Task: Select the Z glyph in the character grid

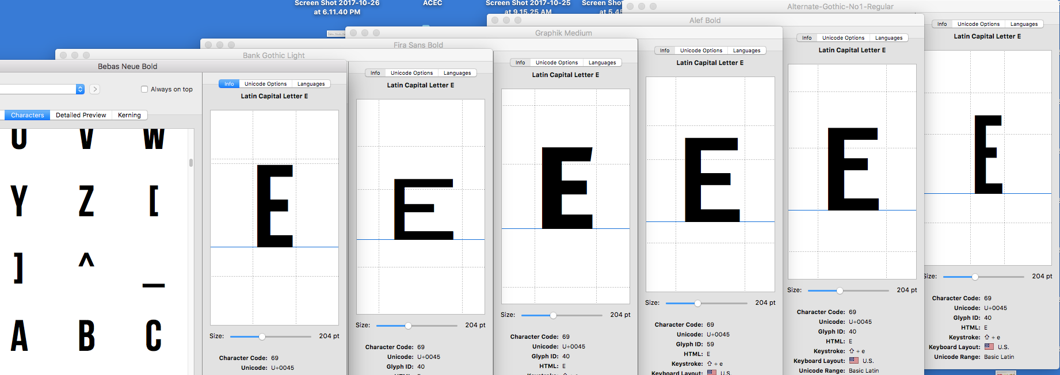Action: tap(86, 201)
